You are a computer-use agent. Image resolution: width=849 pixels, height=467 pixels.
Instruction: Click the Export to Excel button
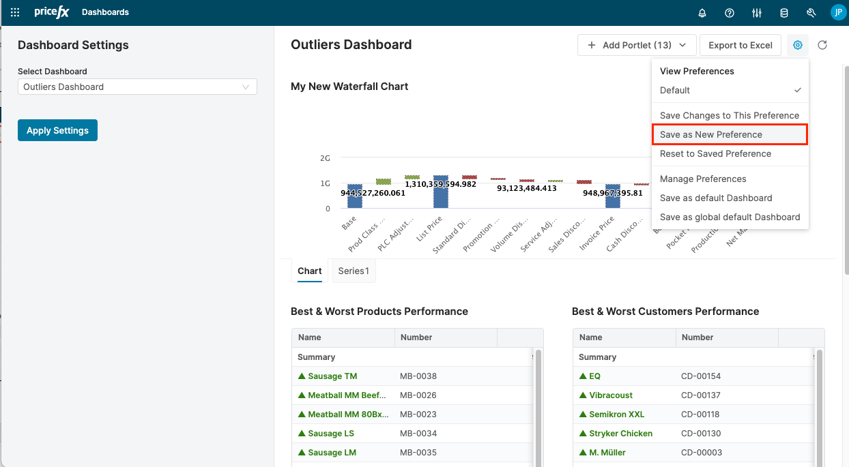pyautogui.click(x=740, y=45)
